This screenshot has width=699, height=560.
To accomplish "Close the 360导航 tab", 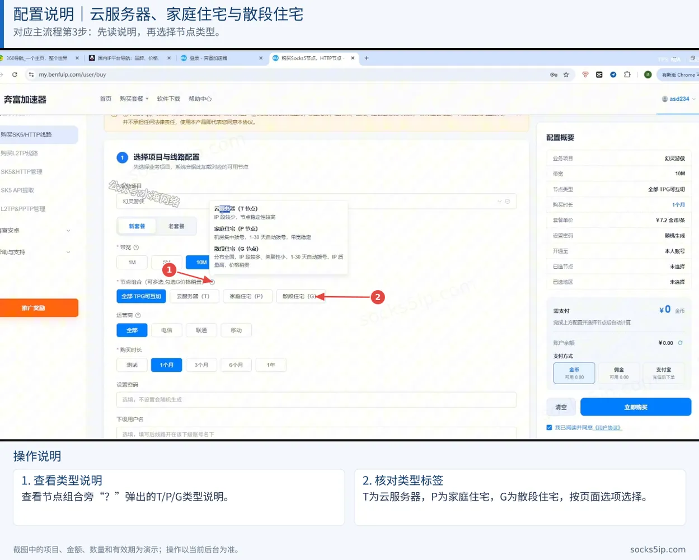I will [x=77, y=58].
